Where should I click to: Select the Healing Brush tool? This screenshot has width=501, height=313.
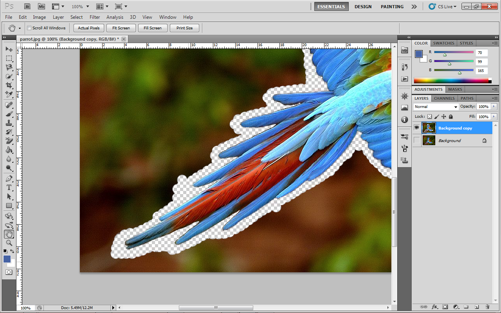[9, 105]
